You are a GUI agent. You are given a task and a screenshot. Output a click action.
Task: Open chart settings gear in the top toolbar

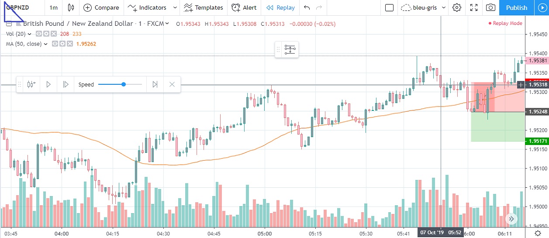[x=457, y=7]
